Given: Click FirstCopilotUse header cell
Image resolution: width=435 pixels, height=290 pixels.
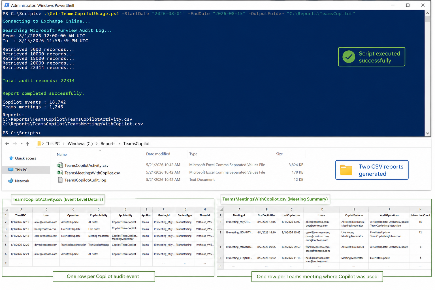Looking at the screenshot, I should [x=266, y=216].
